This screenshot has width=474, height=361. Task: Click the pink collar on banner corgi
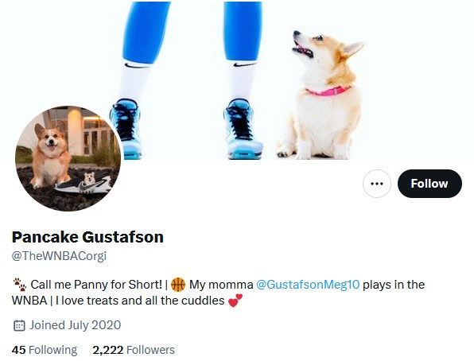tap(328, 91)
